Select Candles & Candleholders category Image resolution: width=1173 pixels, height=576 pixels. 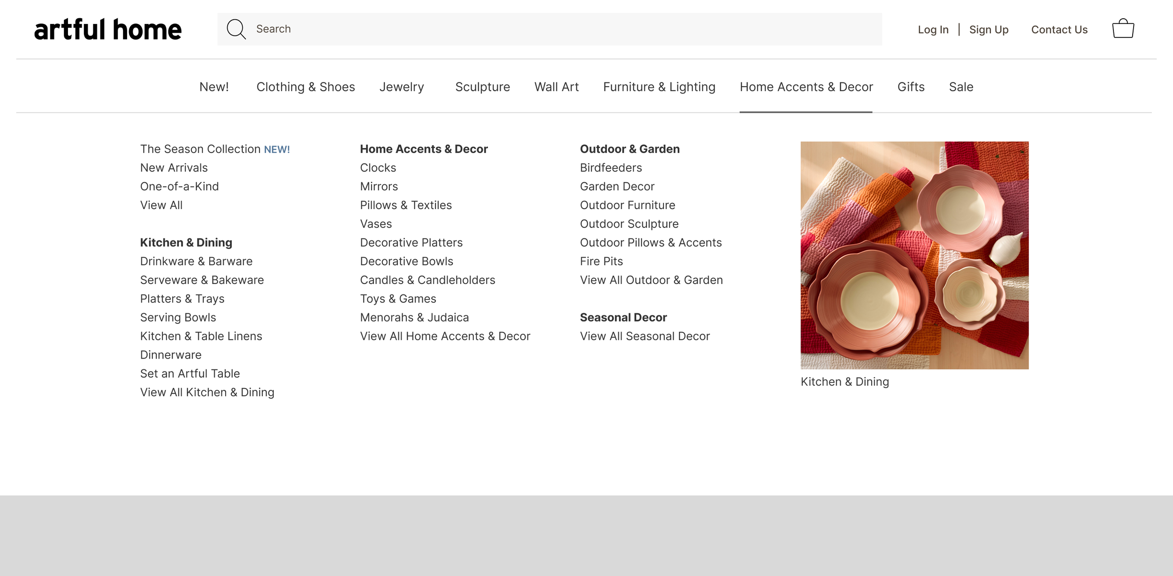427,280
